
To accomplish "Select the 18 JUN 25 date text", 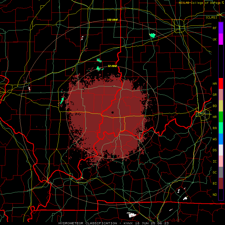I will pos(145,223).
